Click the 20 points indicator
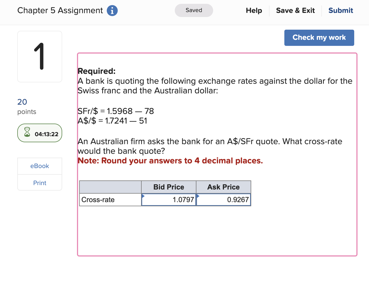369x290 pixels. pyautogui.click(x=22, y=102)
